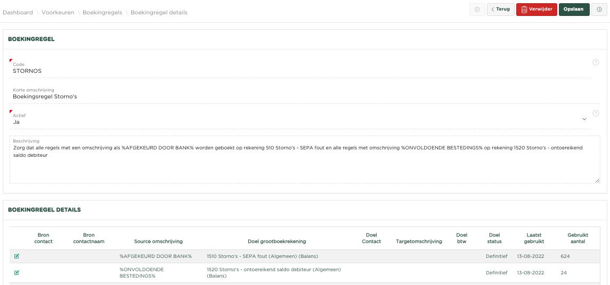Select cell %AFGEKEURD DOOR BANK%
This screenshot has height=285, width=610.
[156, 256]
